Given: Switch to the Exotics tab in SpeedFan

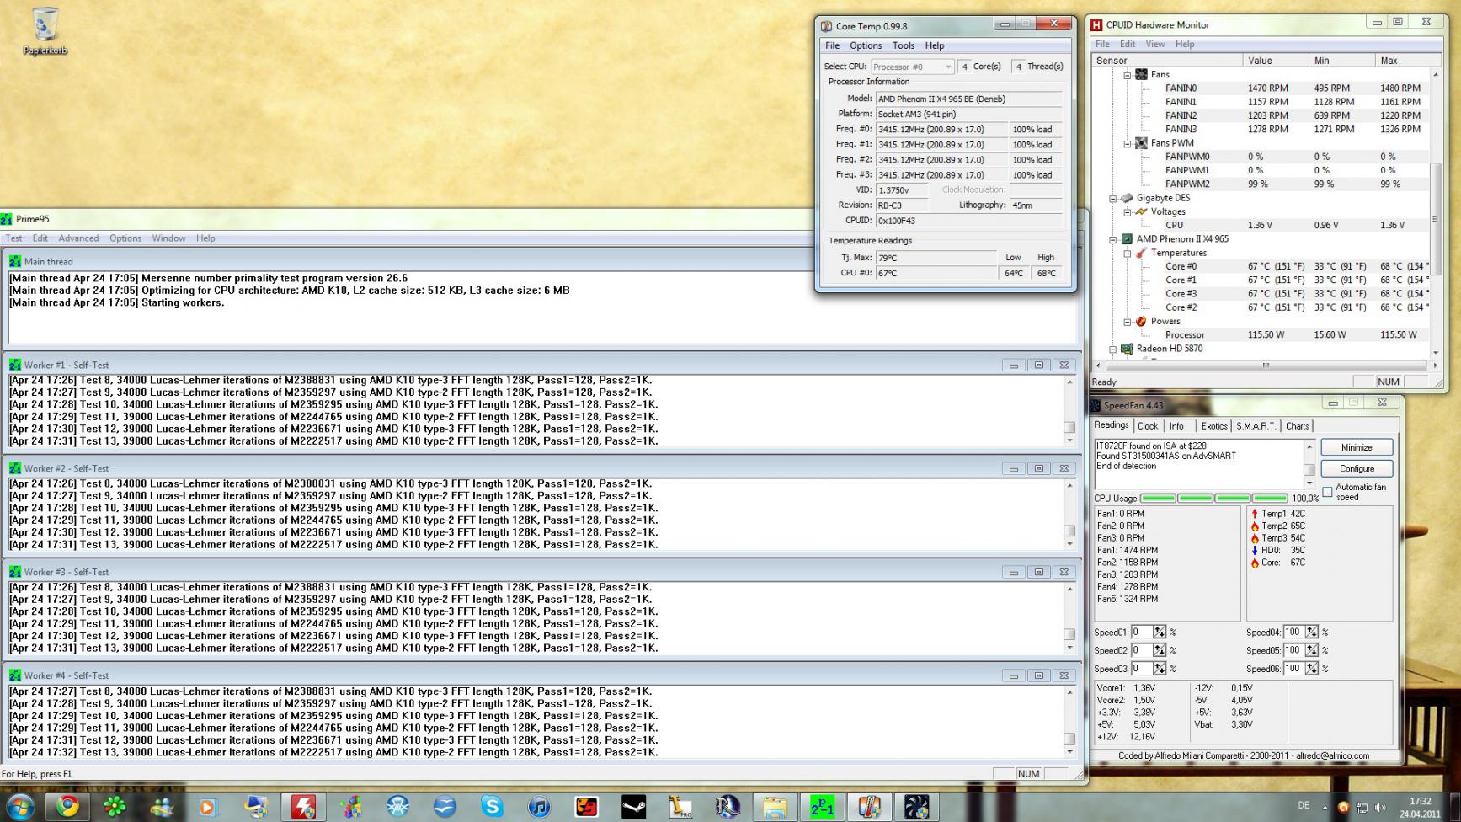Looking at the screenshot, I should pos(1214,426).
